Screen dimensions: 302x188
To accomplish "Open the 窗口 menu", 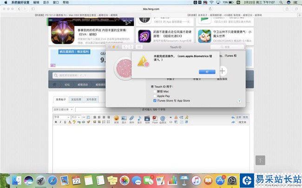I will [x=56, y=2].
